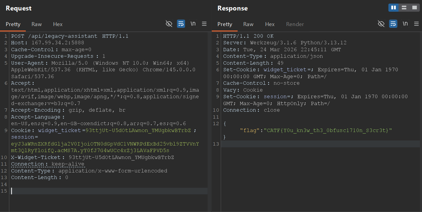Image resolution: width=422 pixels, height=212 pixels.
Task: Switch to Response Hex tab
Action: coord(270,24)
